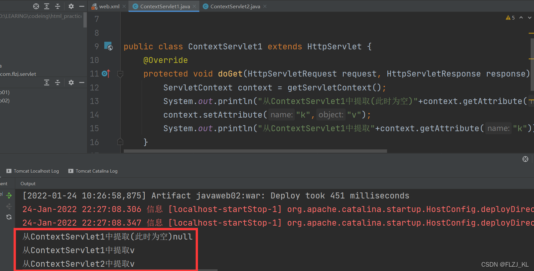Click the warnings count indicator

click(x=510, y=18)
